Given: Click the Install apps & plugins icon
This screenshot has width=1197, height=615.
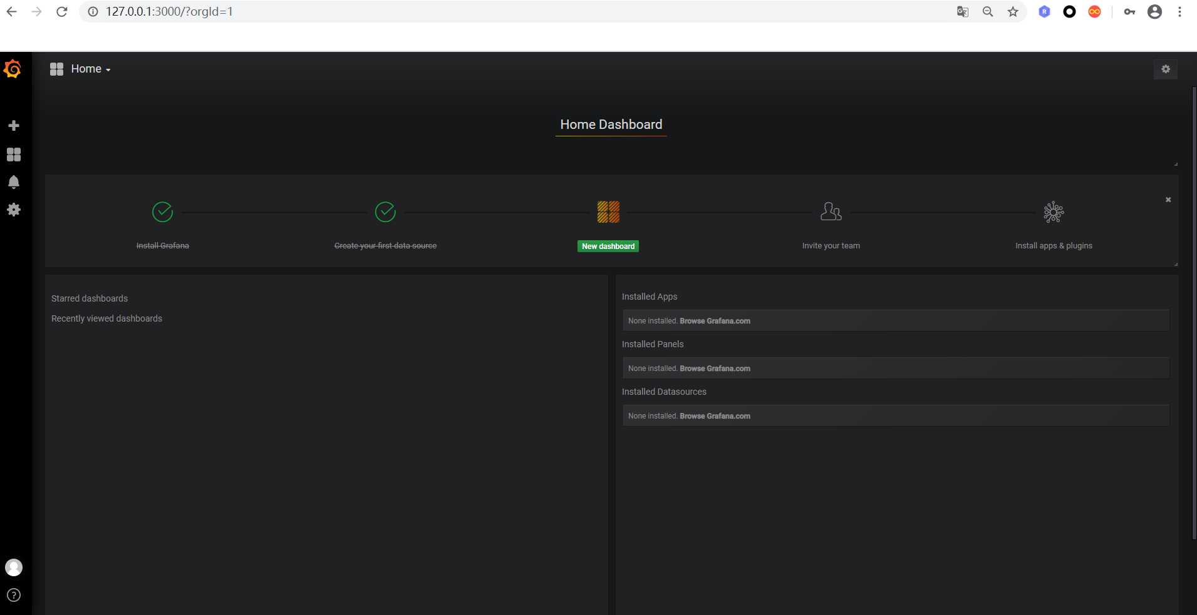Looking at the screenshot, I should (1054, 212).
